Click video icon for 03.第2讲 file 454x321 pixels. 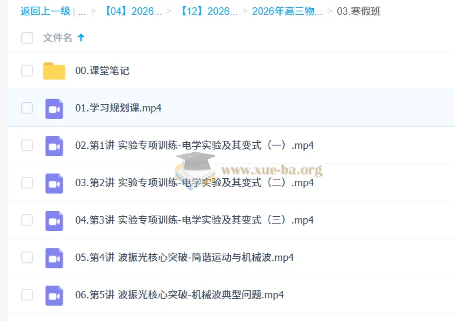(x=54, y=183)
